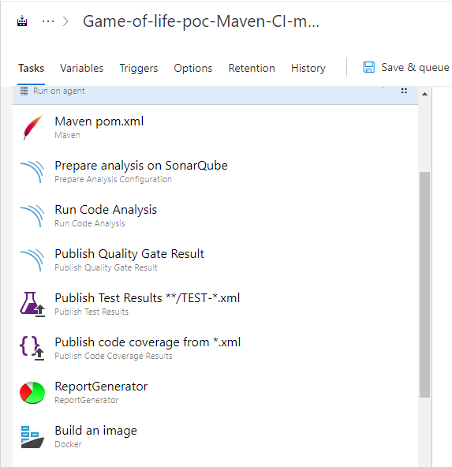Expand the breadcrumb ellipsis menu

tap(48, 21)
